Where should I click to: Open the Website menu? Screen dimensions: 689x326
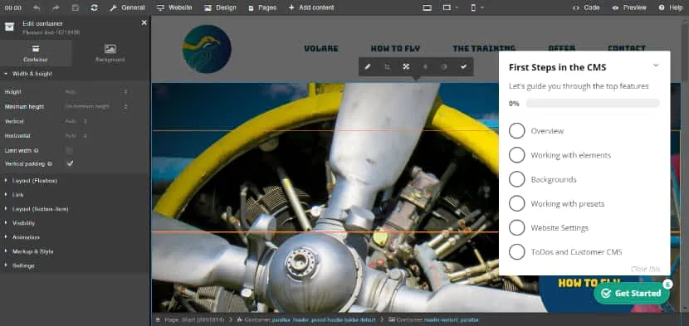(x=174, y=7)
